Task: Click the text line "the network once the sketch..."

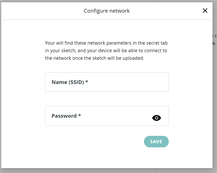Action: tap(94, 58)
